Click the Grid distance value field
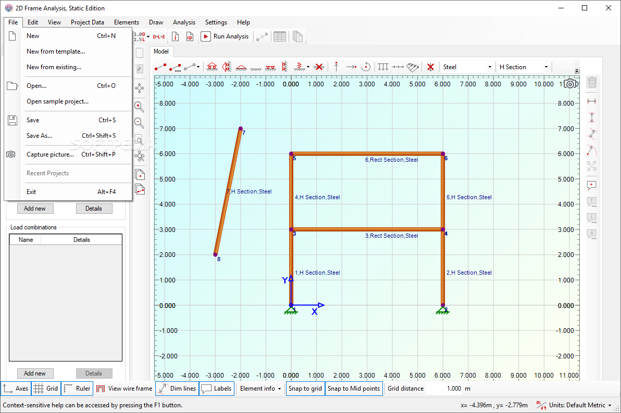This screenshot has width=621, height=413. [x=444, y=389]
